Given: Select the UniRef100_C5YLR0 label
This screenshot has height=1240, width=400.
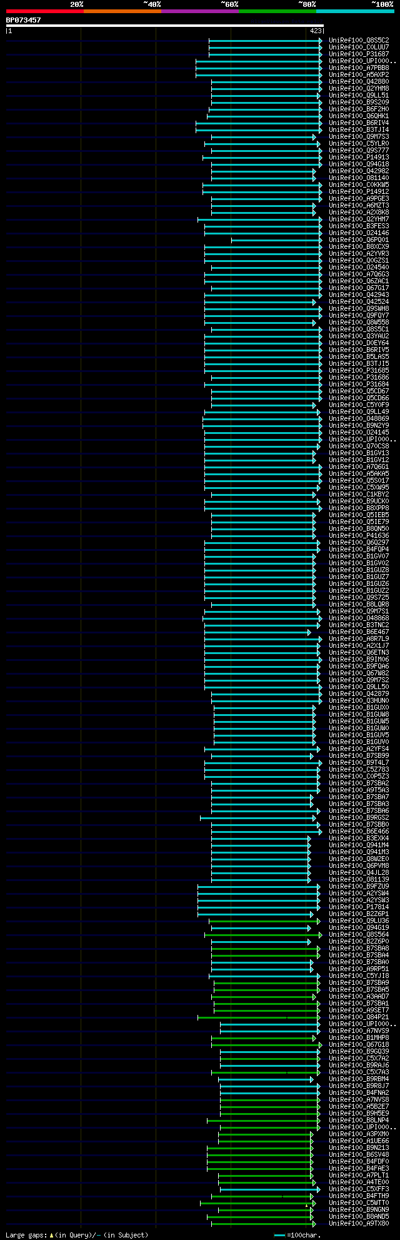Looking at the screenshot, I should coord(359,143).
